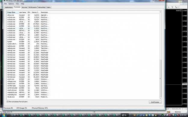Screen dimensions: 188x117
Task: Select the wmpnetwk.exe process row
Action: pos(28,92)
